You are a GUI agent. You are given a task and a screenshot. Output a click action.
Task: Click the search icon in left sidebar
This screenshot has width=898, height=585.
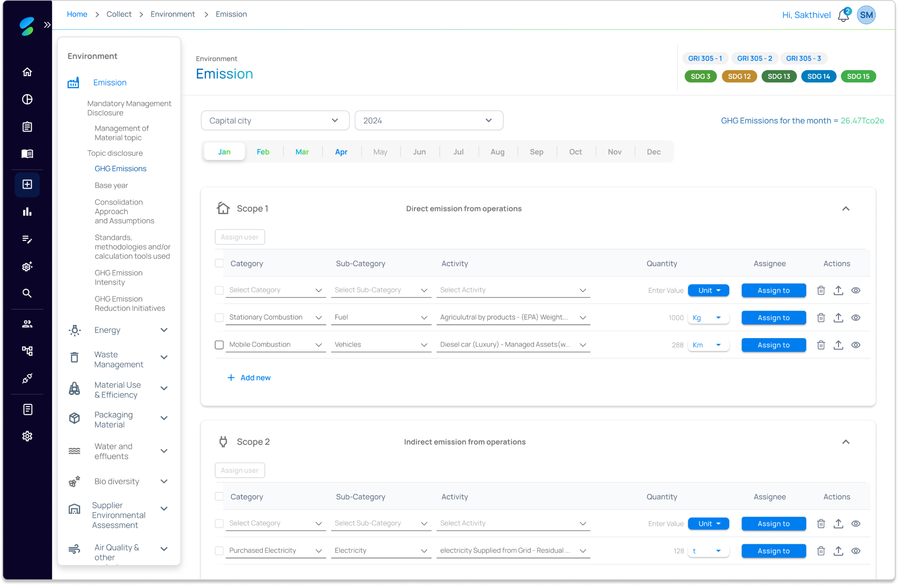[27, 293]
